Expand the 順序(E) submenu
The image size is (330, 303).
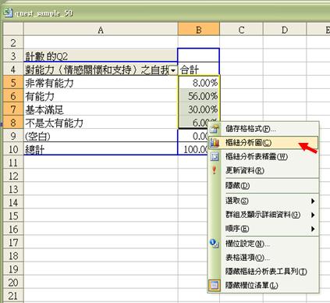[313, 229]
